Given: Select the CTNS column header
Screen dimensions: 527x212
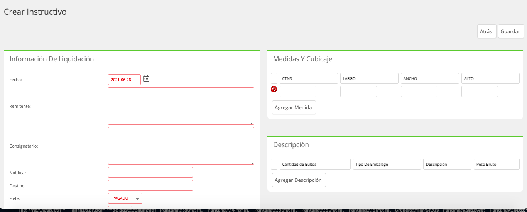Looking at the screenshot, I should point(309,78).
